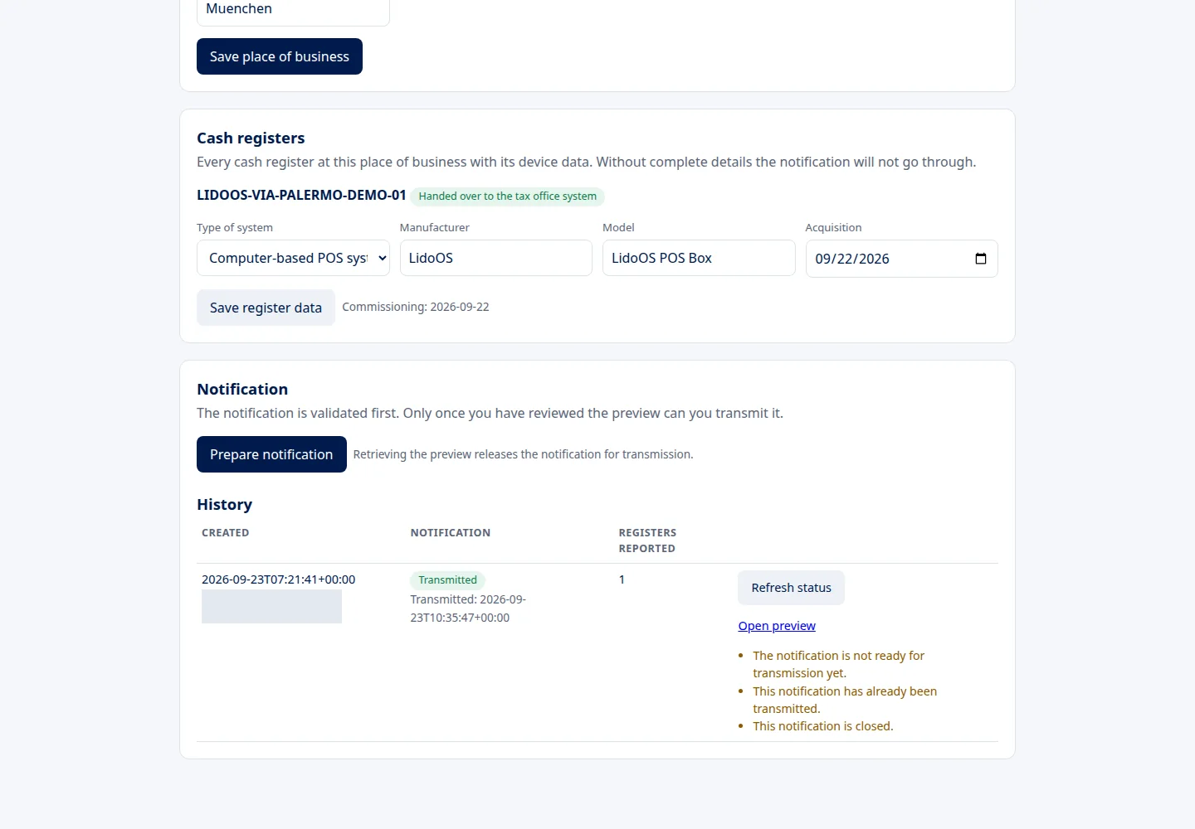
Task: Click the Commissioning: 2026-09-22 text
Action: click(x=416, y=307)
